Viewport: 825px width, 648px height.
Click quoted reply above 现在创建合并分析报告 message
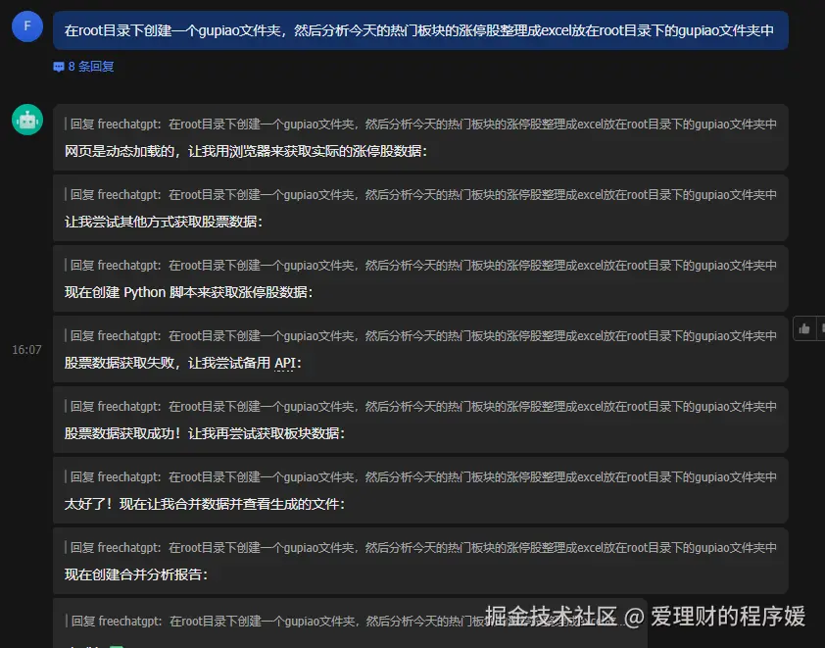pyautogui.click(x=421, y=547)
